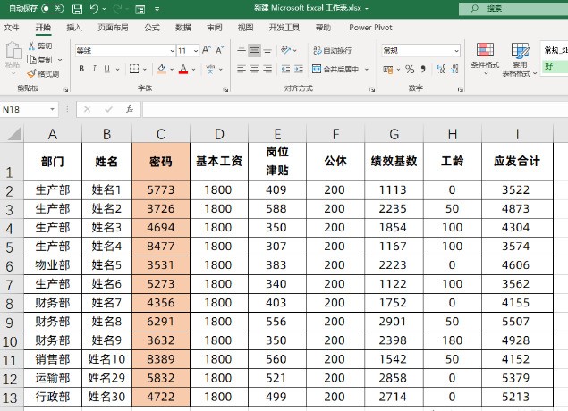Switch to the Insert (插入) tab
568x411 pixels.
point(74,28)
